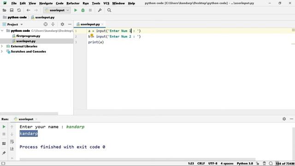Open the CRLF line separator selector
The width and height of the screenshot is (295, 166).
click(x=201, y=163)
